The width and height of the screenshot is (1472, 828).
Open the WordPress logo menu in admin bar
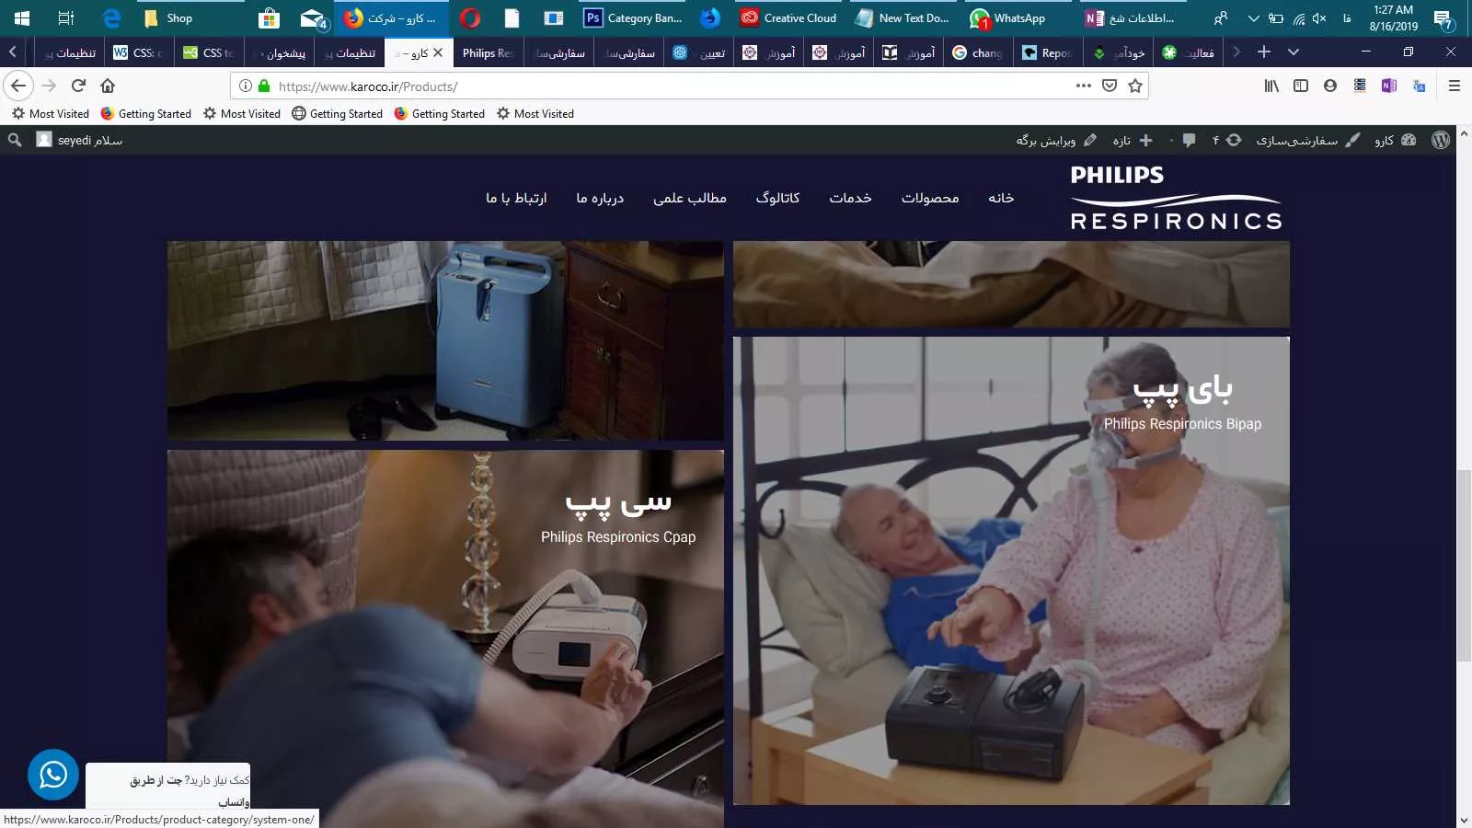click(x=1441, y=140)
